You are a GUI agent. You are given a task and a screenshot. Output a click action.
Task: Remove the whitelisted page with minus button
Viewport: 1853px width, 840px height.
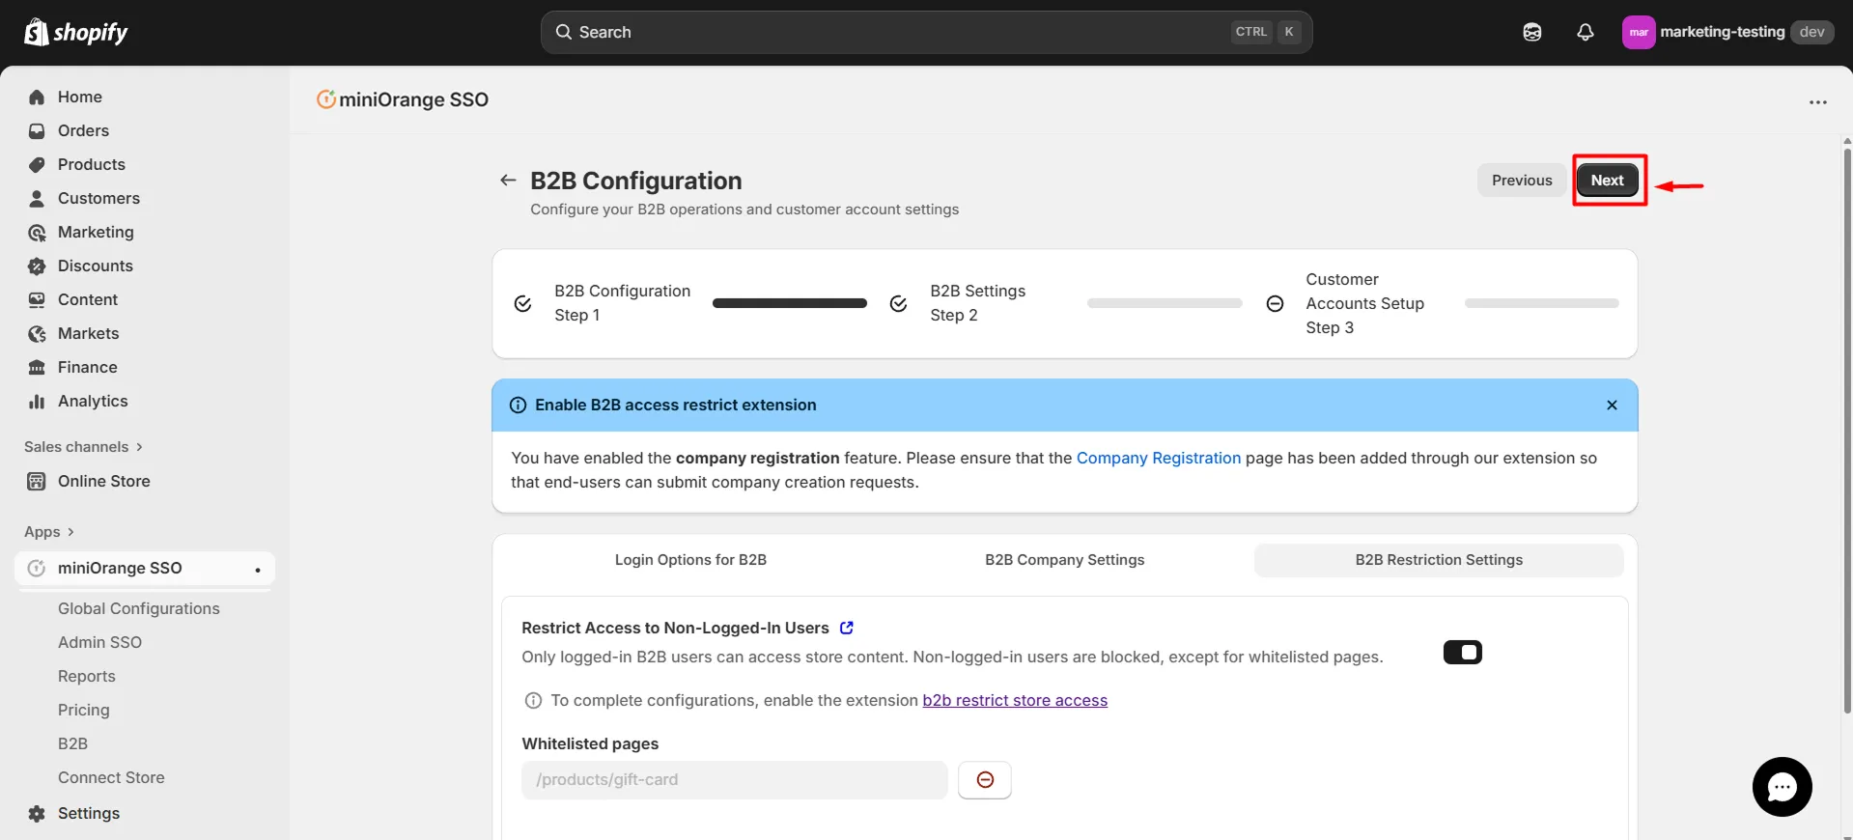click(x=985, y=779)
